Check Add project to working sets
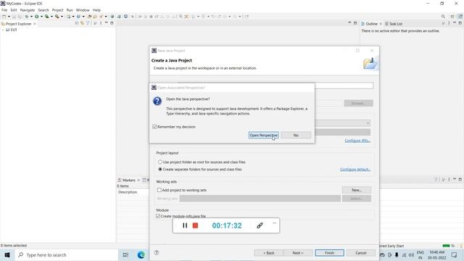464x261 pixels. (x=159, y=190)
